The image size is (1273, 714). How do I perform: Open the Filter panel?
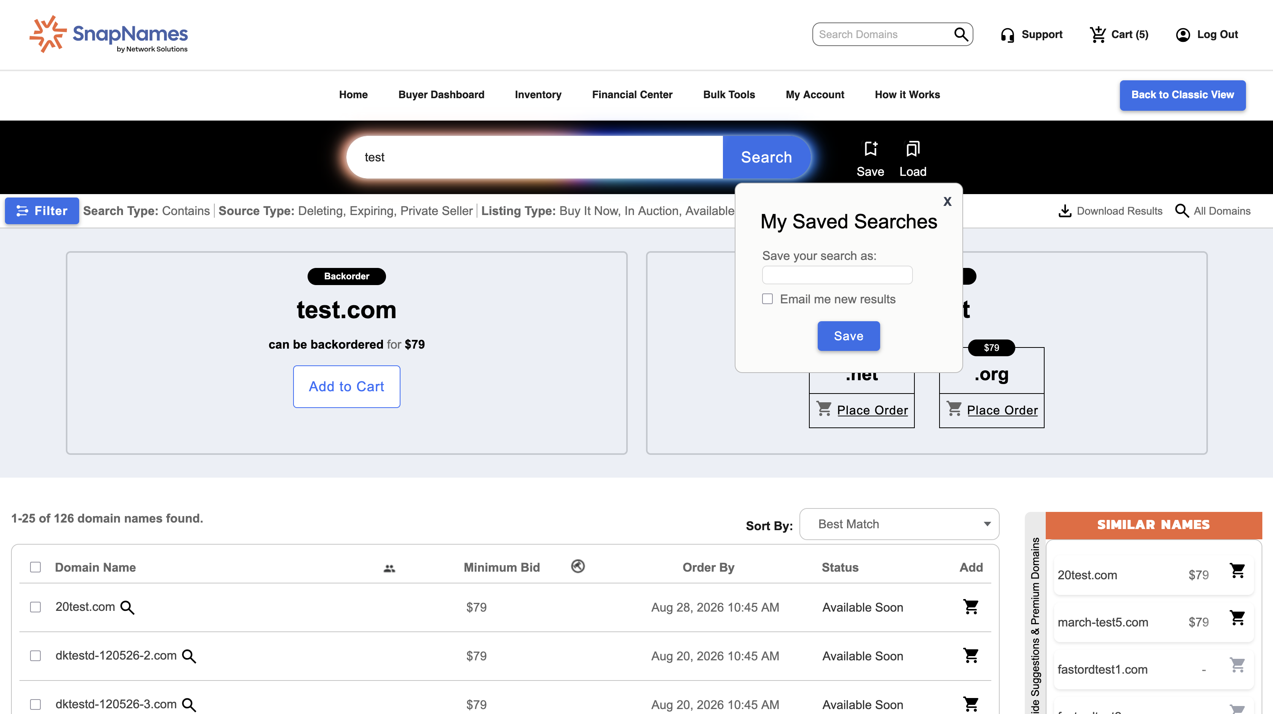click(x=42, y=211)
